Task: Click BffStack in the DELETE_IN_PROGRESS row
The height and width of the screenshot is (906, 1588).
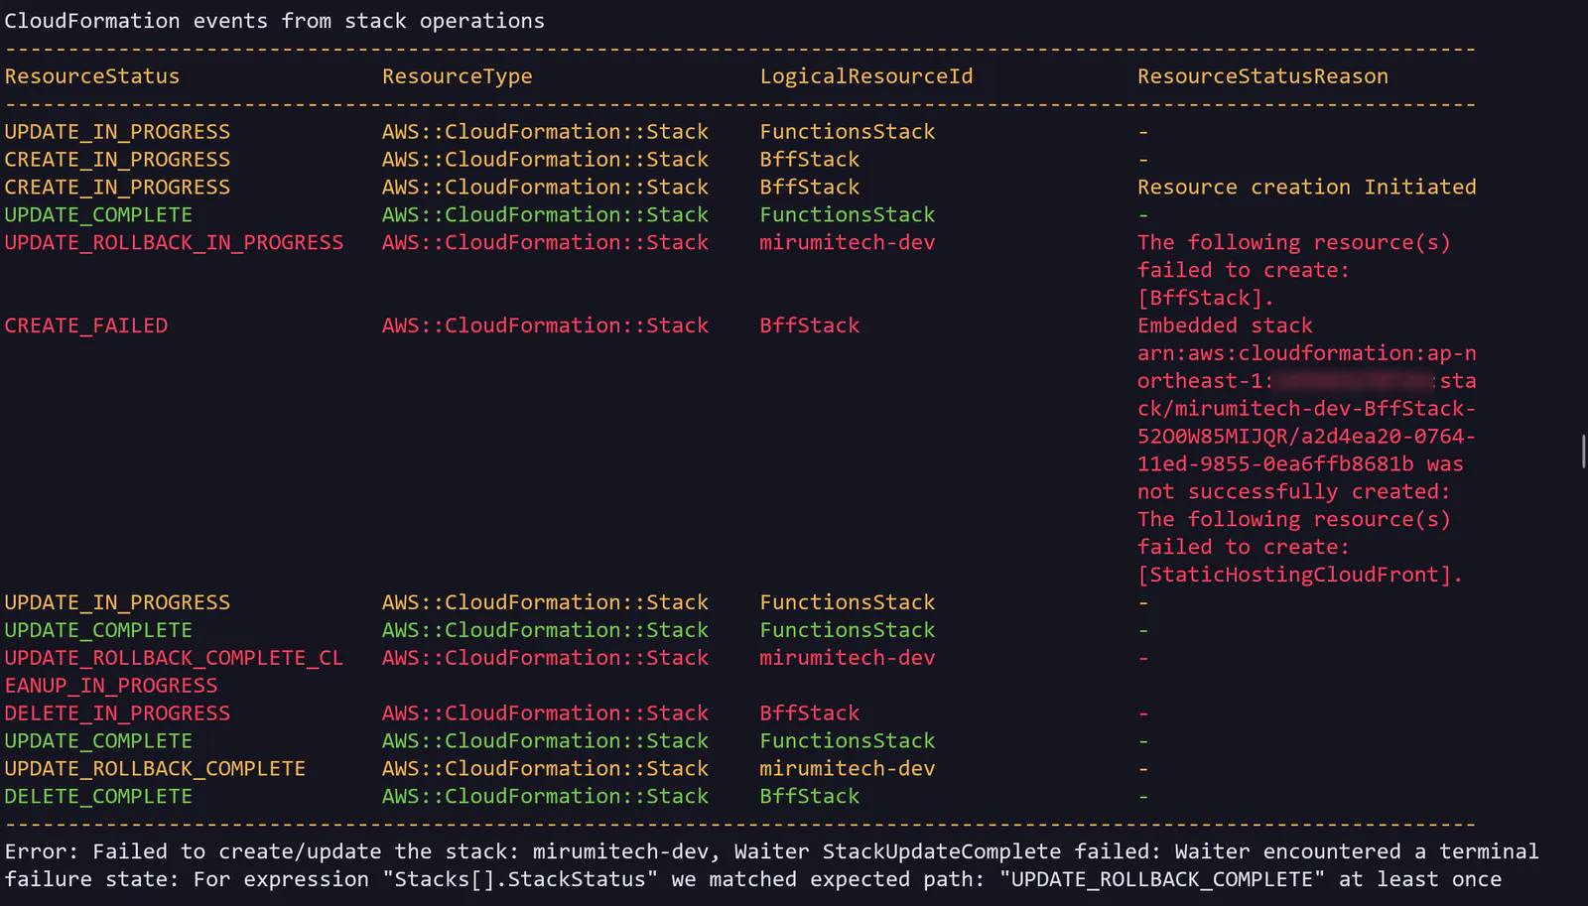Action: (810, 713)
